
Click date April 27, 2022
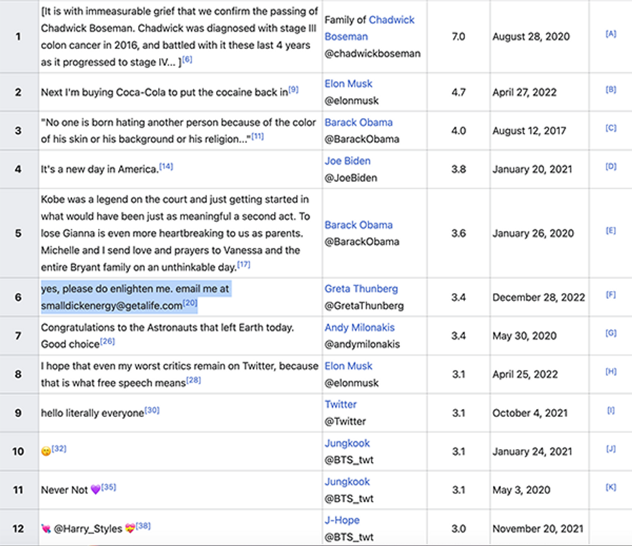(x=524, y=92)
